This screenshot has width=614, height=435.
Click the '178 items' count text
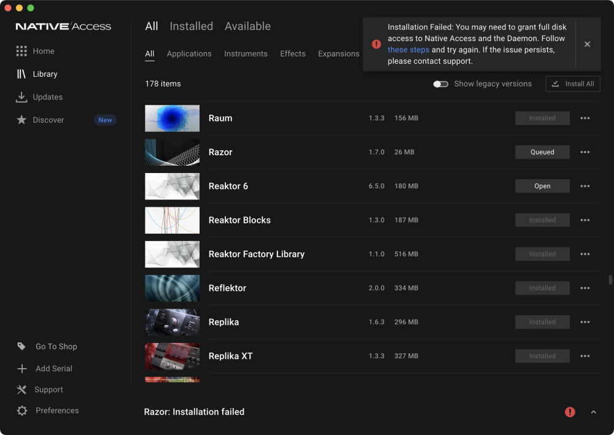click(163, 83)
